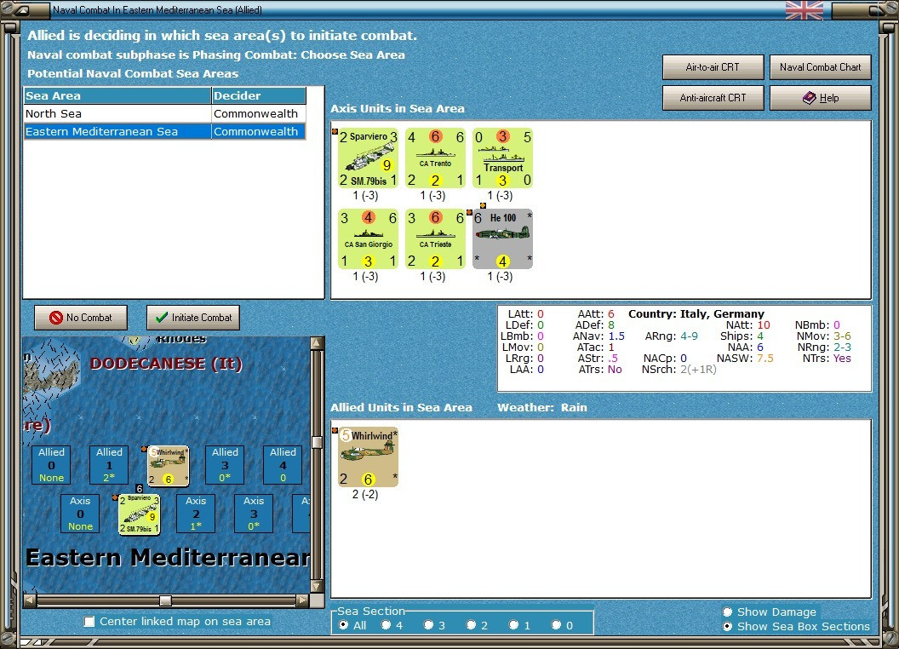Click the map vertical scrollbar thumb
Image resolution: width=899 pixels, height=649 pixels.
click(x=317, y=442)
